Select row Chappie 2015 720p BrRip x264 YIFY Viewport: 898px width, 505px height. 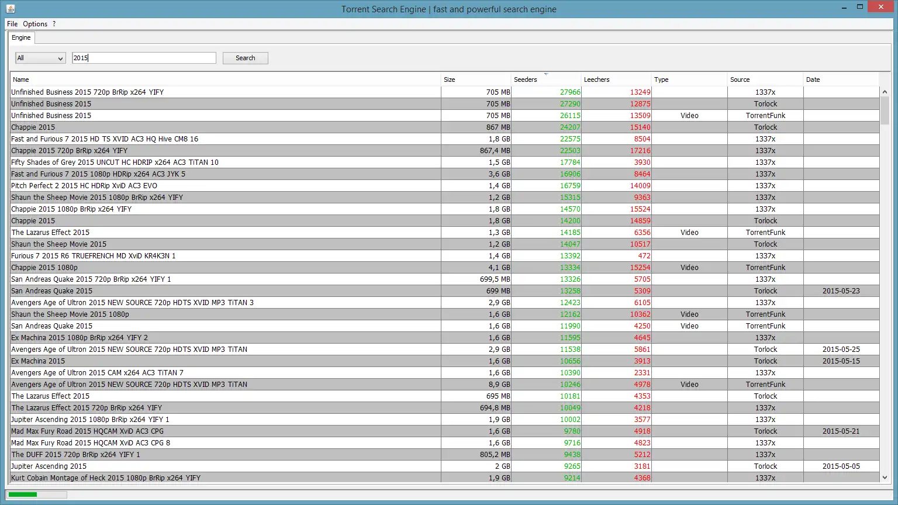(445, 150)
